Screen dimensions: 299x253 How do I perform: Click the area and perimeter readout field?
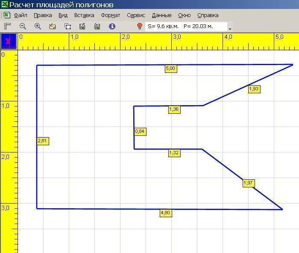pos(186,26)
